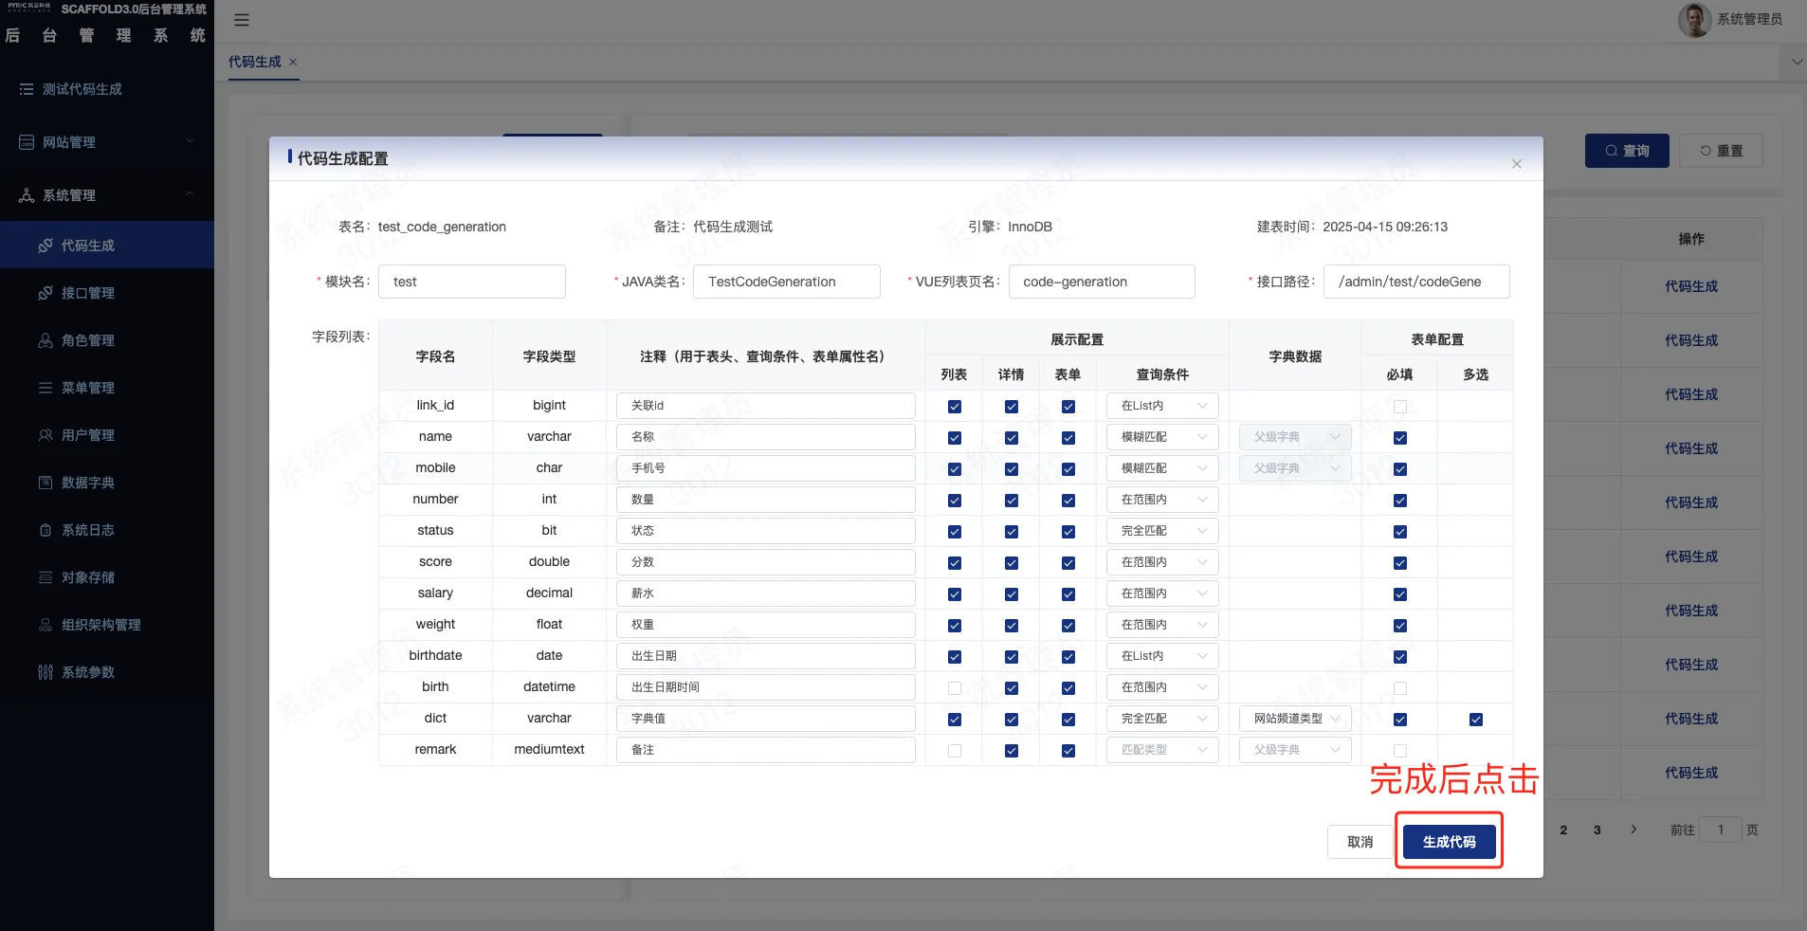Open 测试代码生成 menu item
The width and height of the screenshot is (1807, 931).
pyautogui.click(x=107, y=89)
